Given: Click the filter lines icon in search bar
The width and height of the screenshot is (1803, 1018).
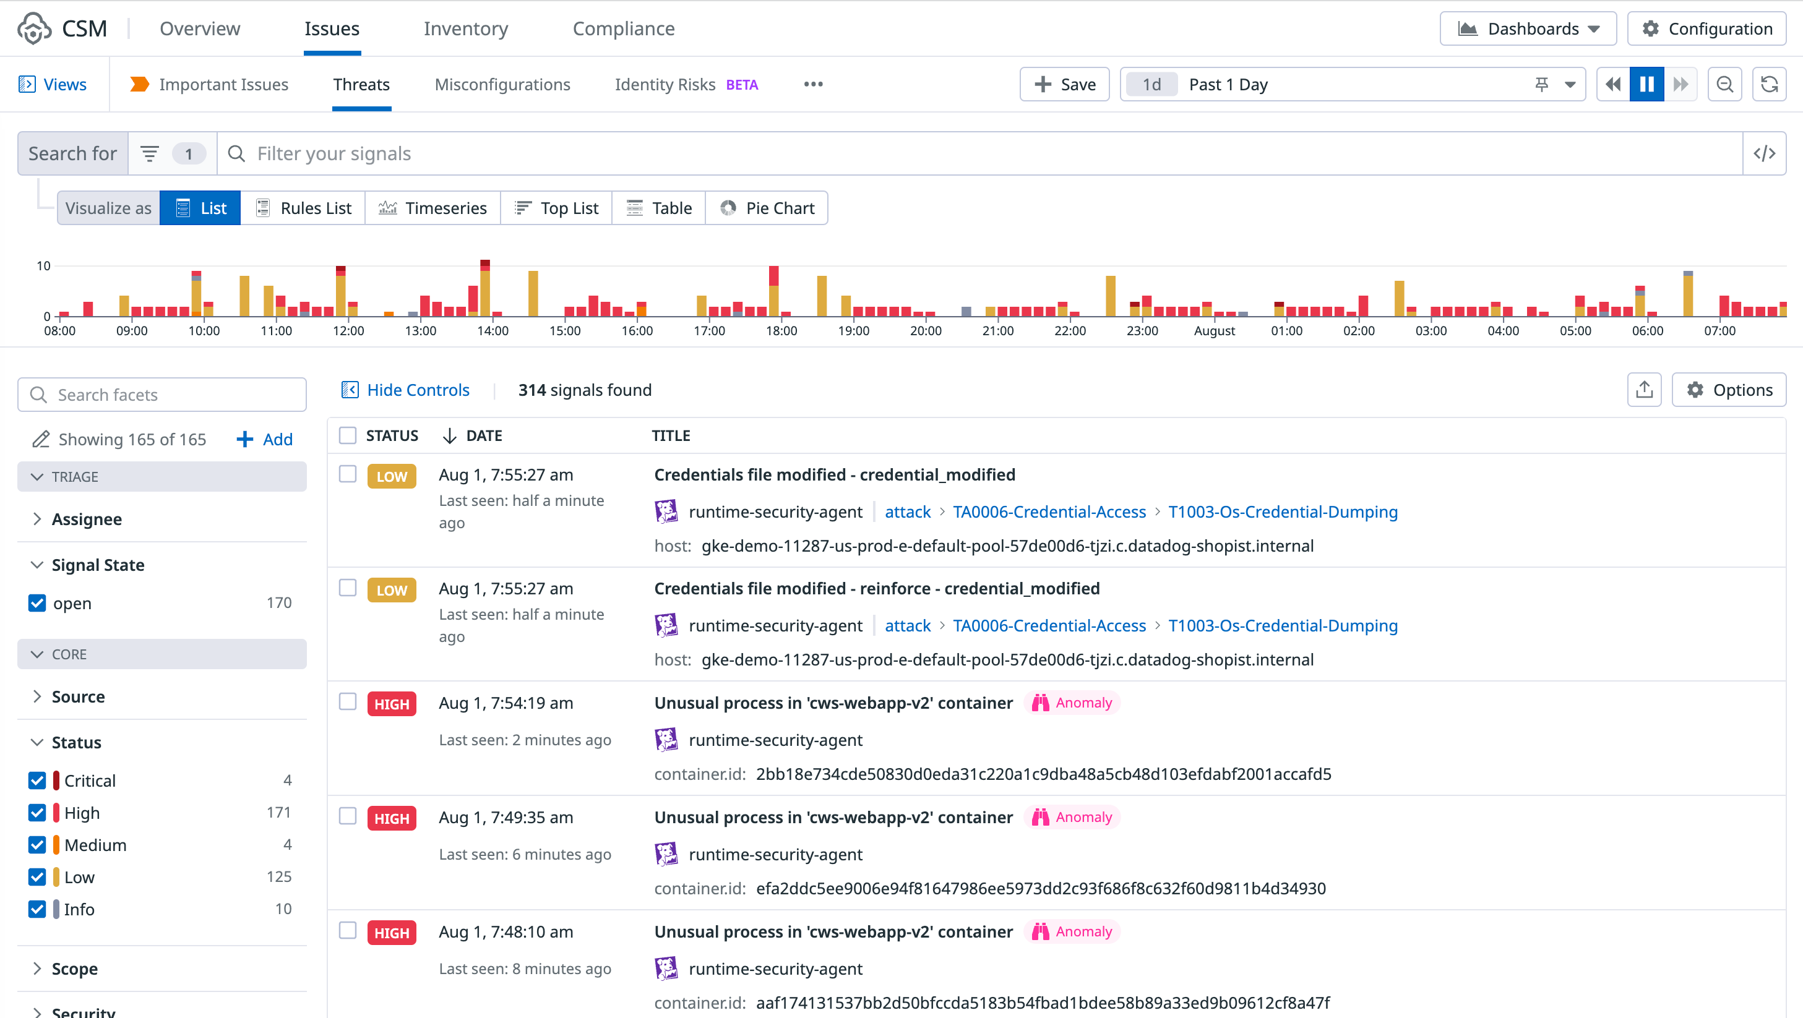Looking at the screenshot, I should (150, 153).
